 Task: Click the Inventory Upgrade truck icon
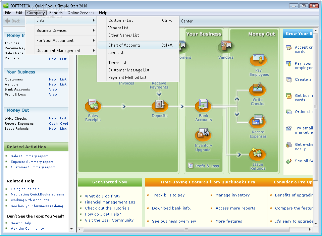point(203,135)
